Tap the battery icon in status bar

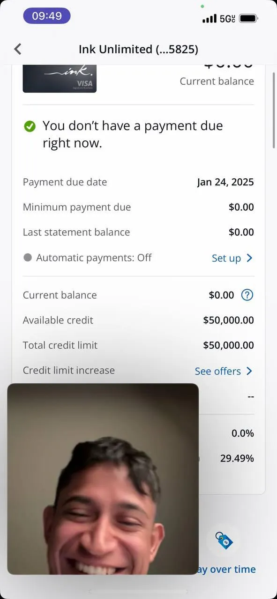[249, 19]
